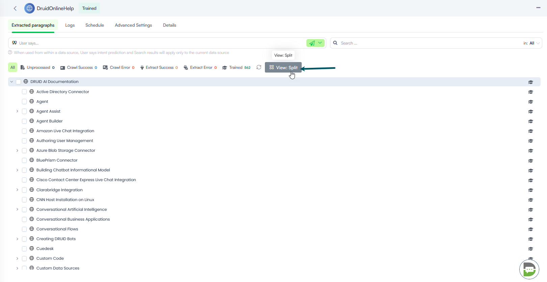The width and height of the screenshot is (547, 282).
Task: Filter by Extract Error status
Action: click(200, 67)
